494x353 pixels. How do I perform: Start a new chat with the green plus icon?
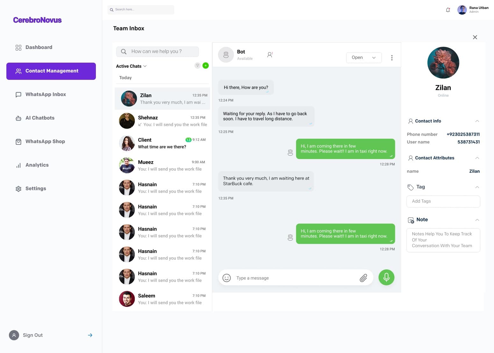205,66
